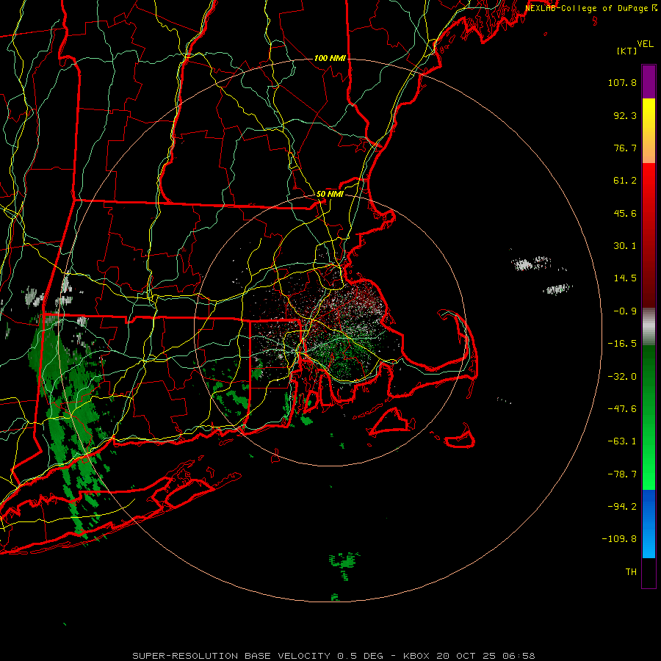The height and width of the screenshot is (661, 661).
Task: Click the black TH box at the color bar bottom
Action: [x=649, y=572]
